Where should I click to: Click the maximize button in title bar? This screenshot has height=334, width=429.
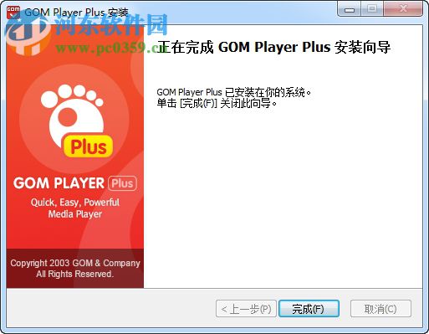pos(372,8)
